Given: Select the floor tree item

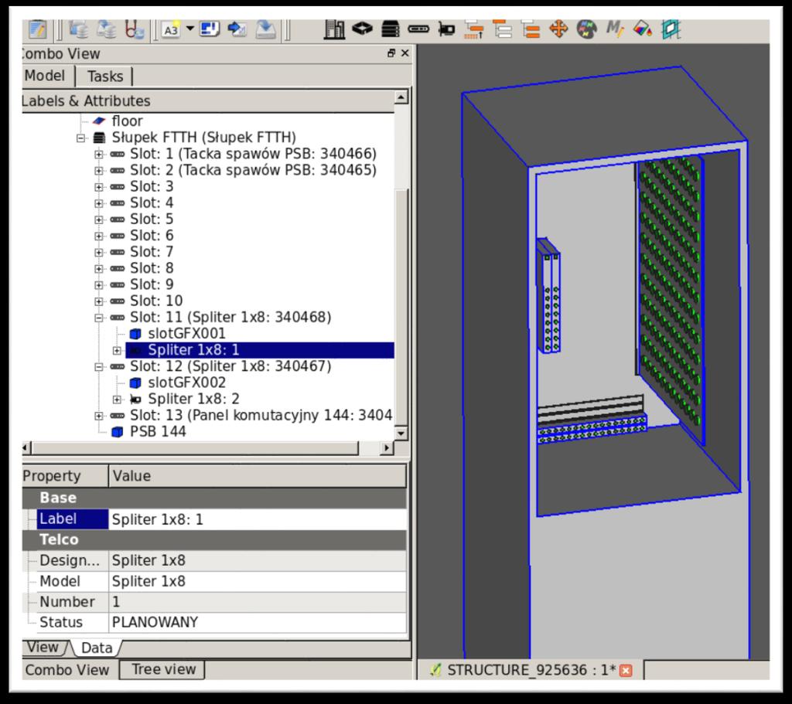Looking at the screenshot, I should (127, 121).
